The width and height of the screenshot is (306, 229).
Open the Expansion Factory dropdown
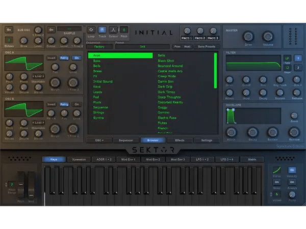pyautogui.click(x=99, y=47)
